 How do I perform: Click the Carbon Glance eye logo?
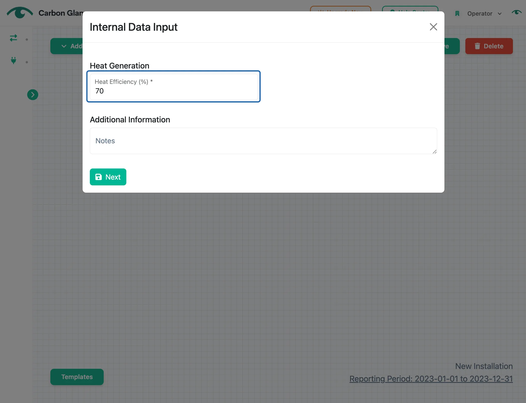[20, 13]
